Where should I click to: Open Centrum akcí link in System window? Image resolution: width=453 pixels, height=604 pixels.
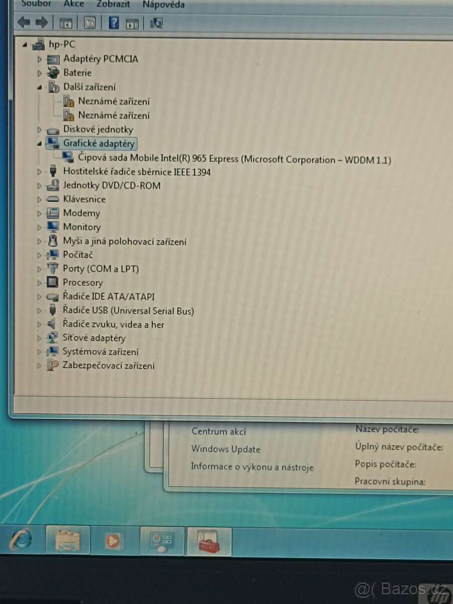[x=219, y=431]
